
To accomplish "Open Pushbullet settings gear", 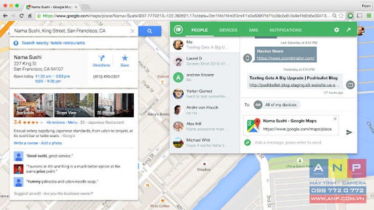I will pyautogui.click(x=337, y=30).
